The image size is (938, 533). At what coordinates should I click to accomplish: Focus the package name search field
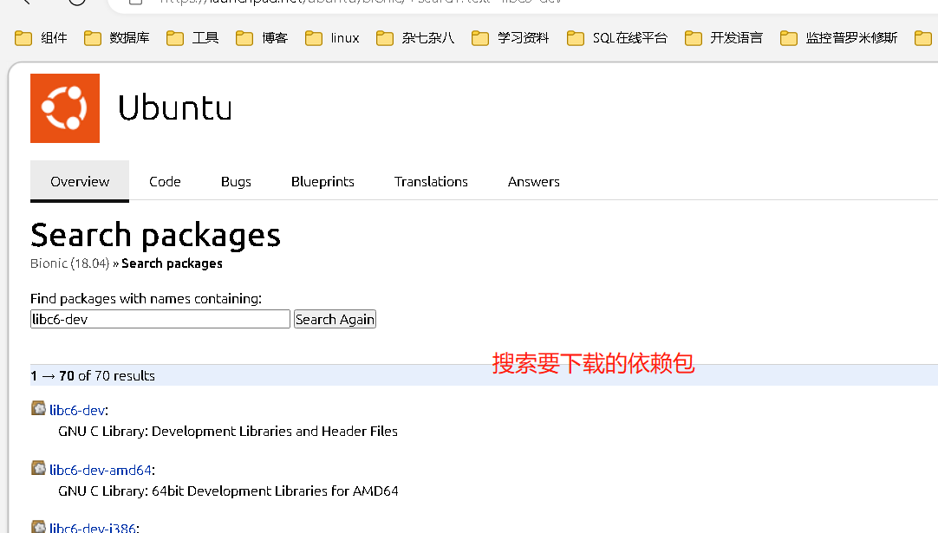[160, 320]
